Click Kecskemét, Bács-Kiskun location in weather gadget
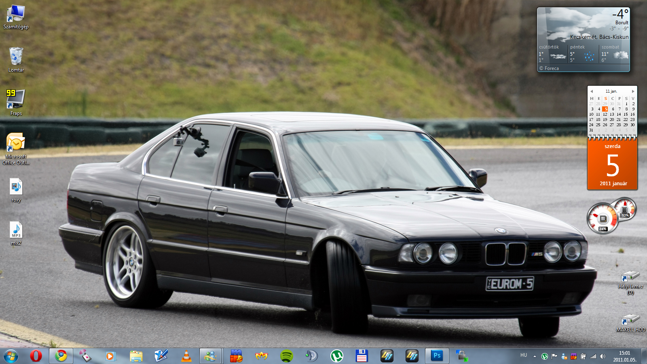Image resolution: width=647 pixels, height=364 pixels. coord(599,37)
